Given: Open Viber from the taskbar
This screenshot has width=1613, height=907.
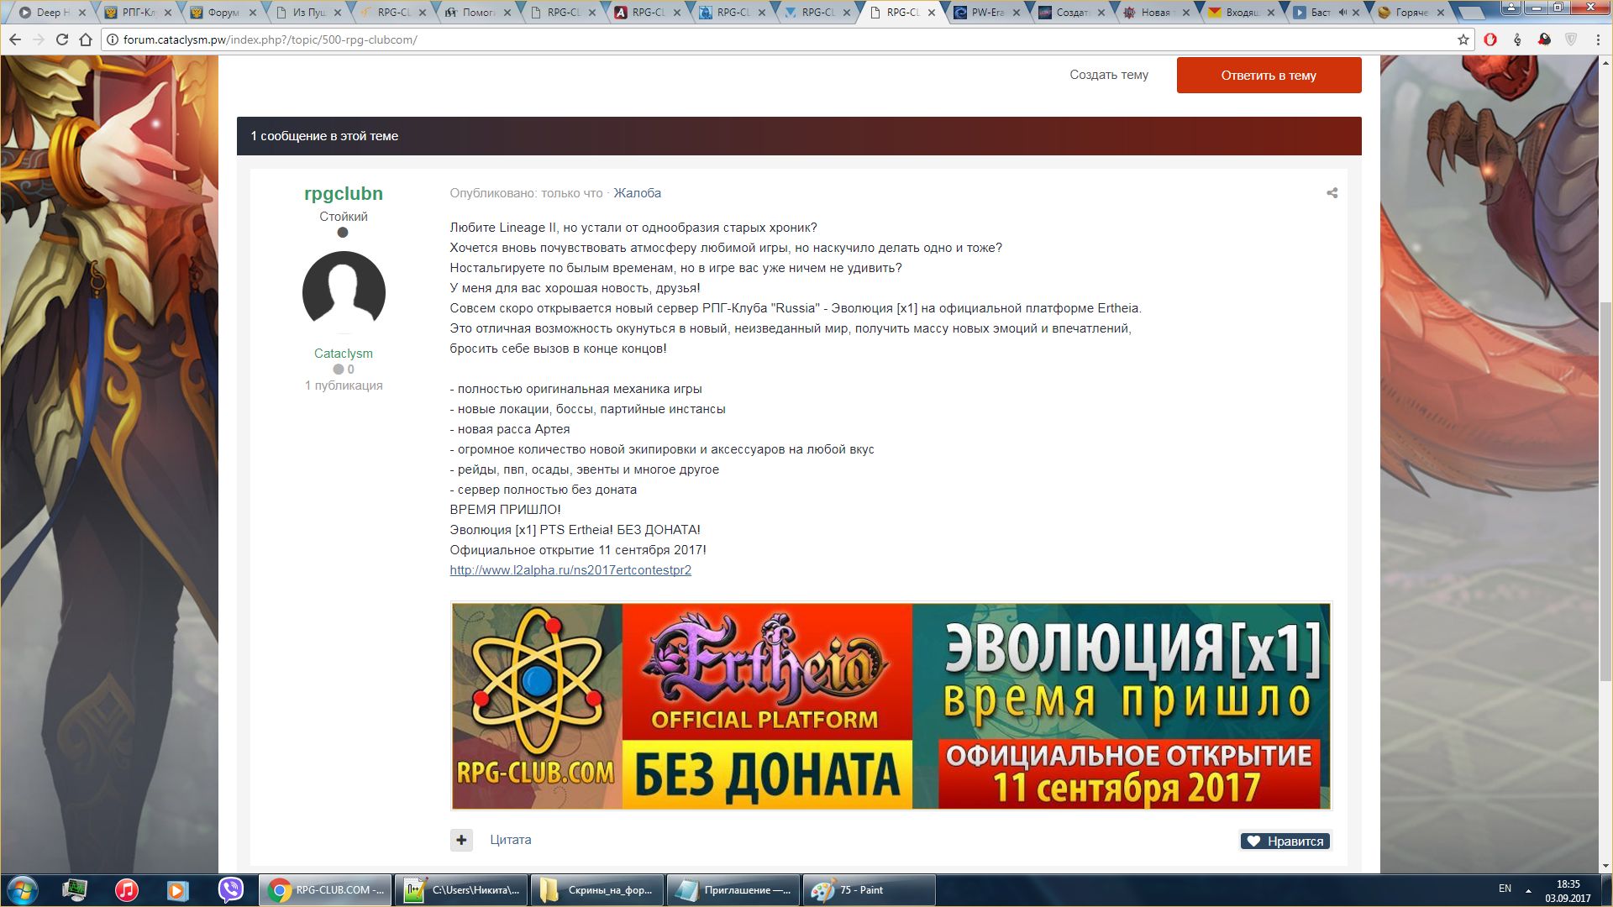Looking at the screenshot, I should (230, 890).
